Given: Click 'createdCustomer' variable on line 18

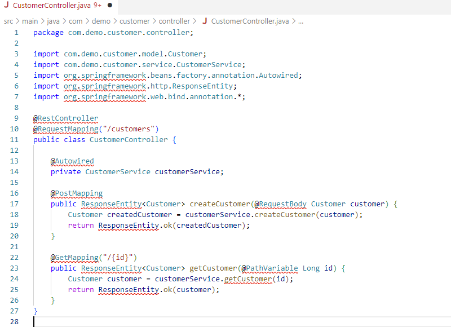Looking at the screenshot, I should 139,215.
